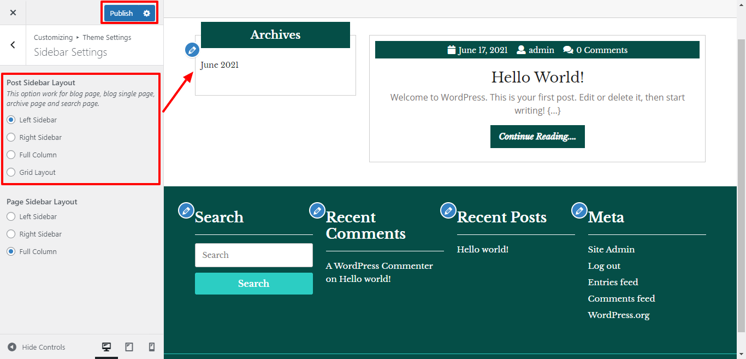
Task: Switch to tablet preview icon
Action: [x=129, y=347]
